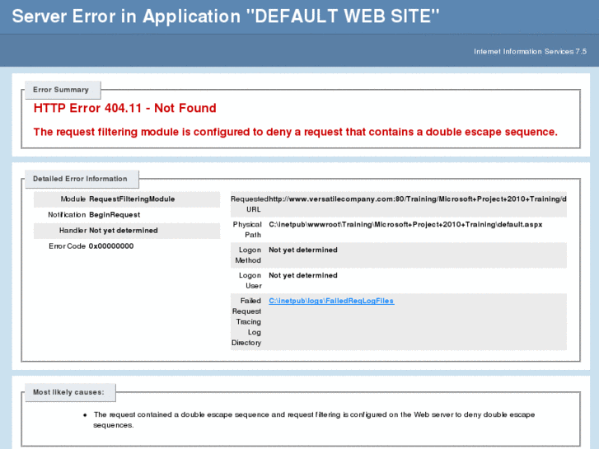Click the 'Most likely causes:' section label
This screenshot has width=599, height=449.
pyautogui.click(x=68, y=392)
